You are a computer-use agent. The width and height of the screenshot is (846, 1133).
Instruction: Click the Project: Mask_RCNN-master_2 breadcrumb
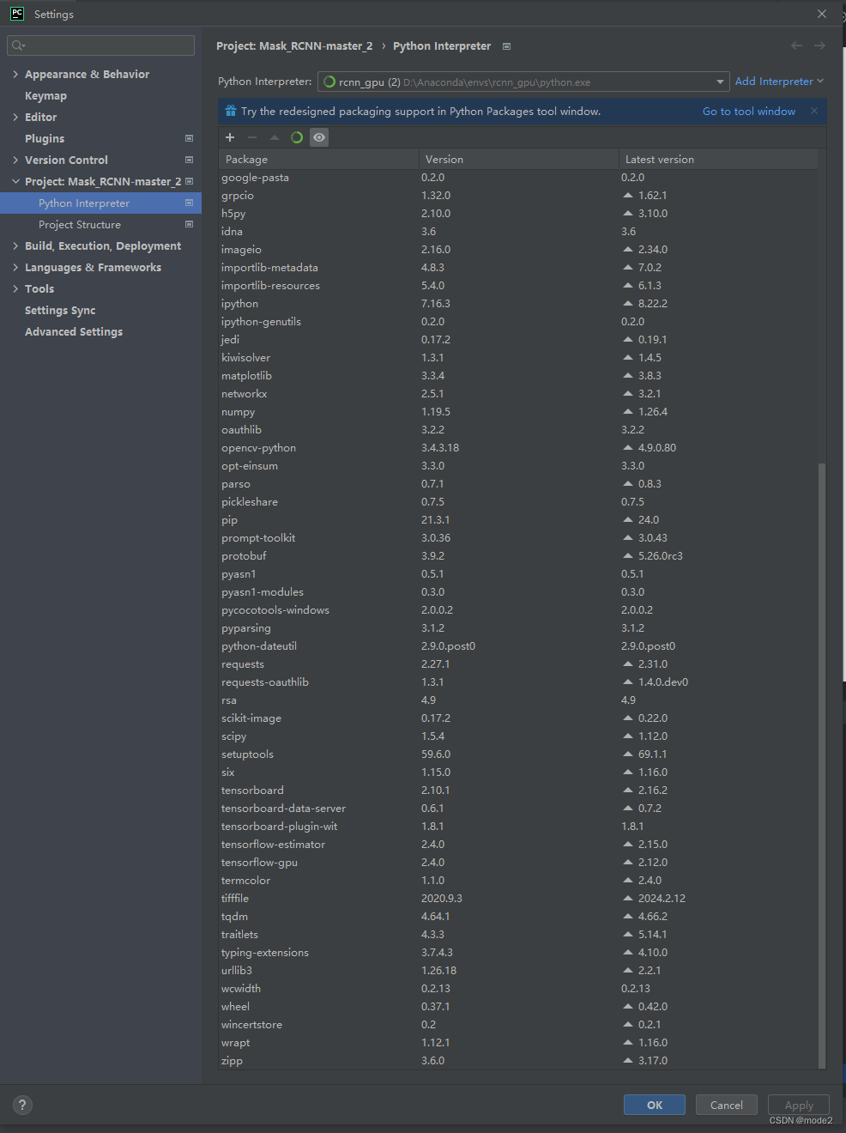tap(294, 46)
